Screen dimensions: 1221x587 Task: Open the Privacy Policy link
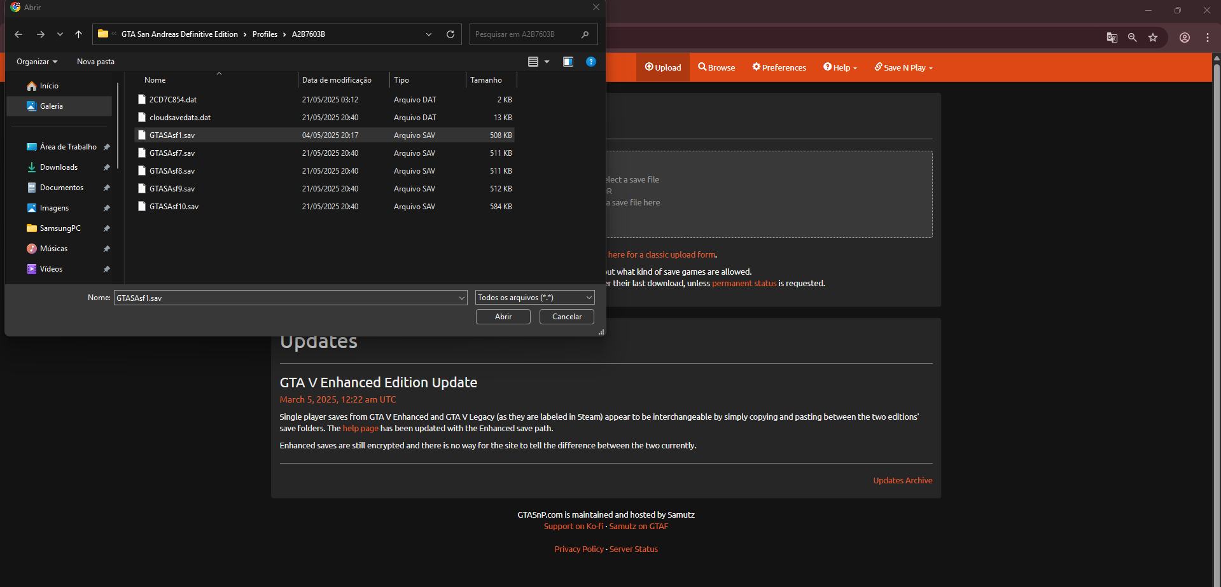coord(579,549)
